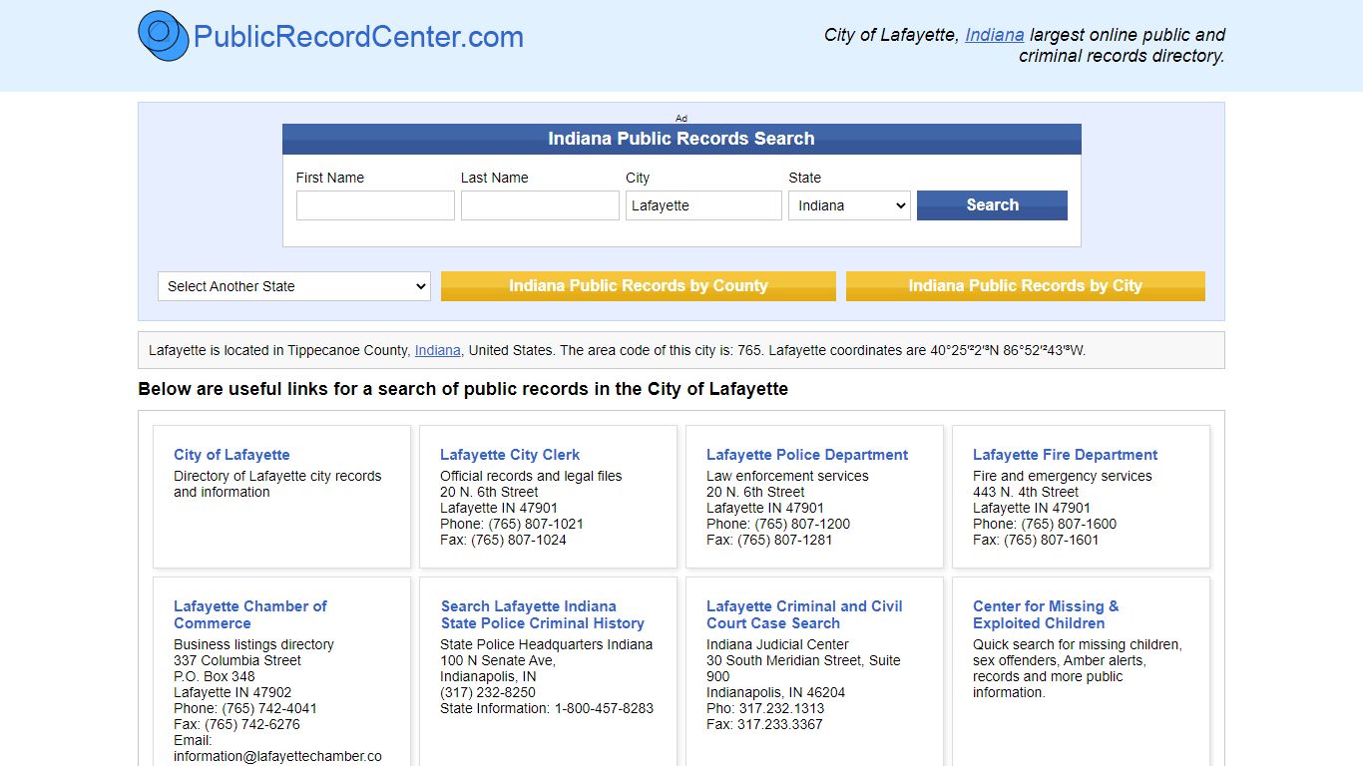Open Search Lafayette Indiana State Police Criminal History
Screen dimensions: 1363x766
542,614
